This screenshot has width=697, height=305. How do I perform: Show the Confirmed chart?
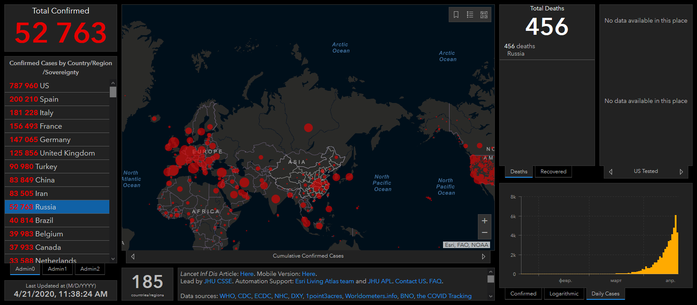(523, 294)
